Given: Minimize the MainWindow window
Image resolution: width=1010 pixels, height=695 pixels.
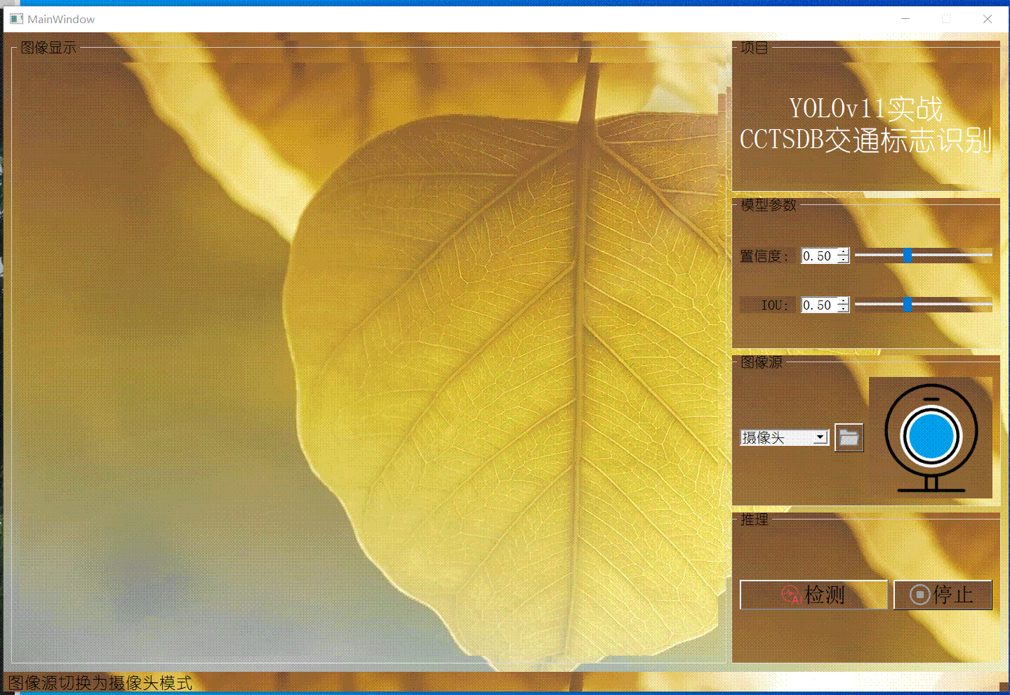Looking at the screenshot, I should pyautogui.click(x=905, y=19).
